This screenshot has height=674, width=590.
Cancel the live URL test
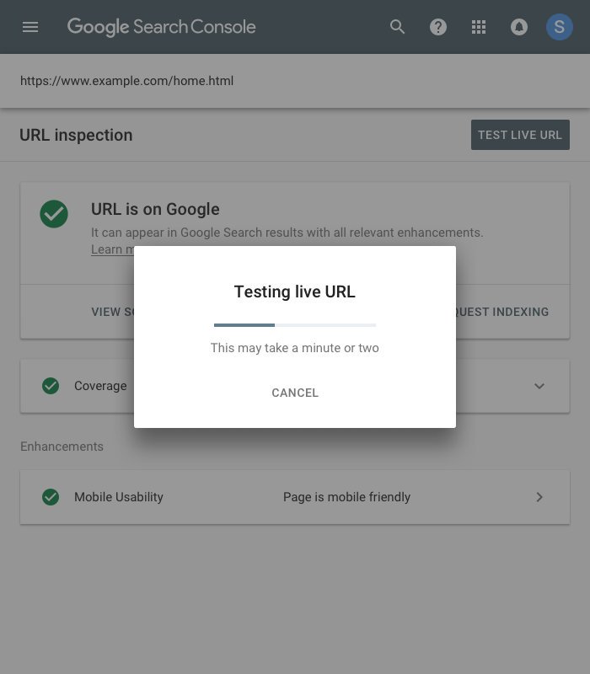click(295, 393)
